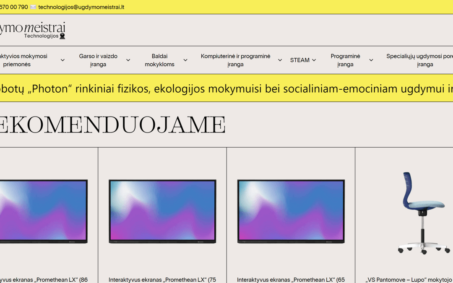Click the phone number ending 00 790
Image resolution: width=453 pixels, height=283 pixels.
click(14, 7)
